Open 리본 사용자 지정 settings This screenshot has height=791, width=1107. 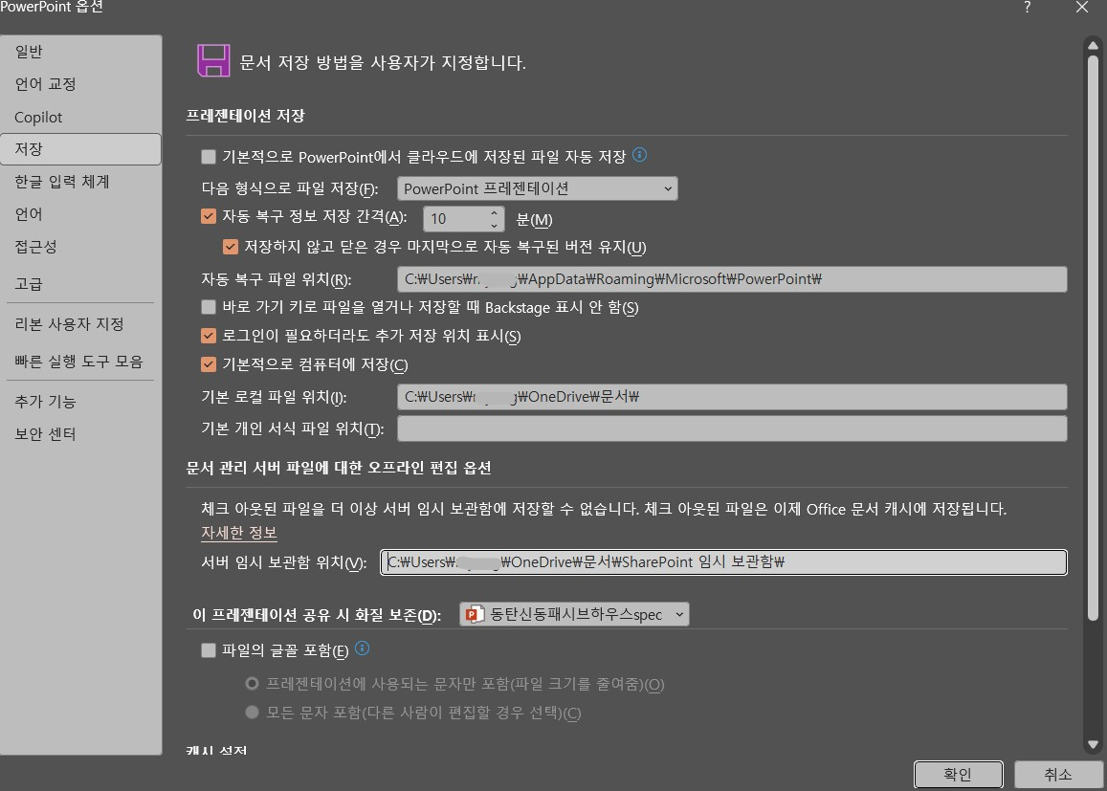click(x=80, y=324)
